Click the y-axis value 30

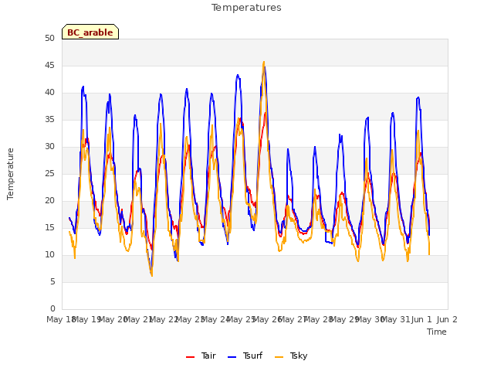[49, 146]
